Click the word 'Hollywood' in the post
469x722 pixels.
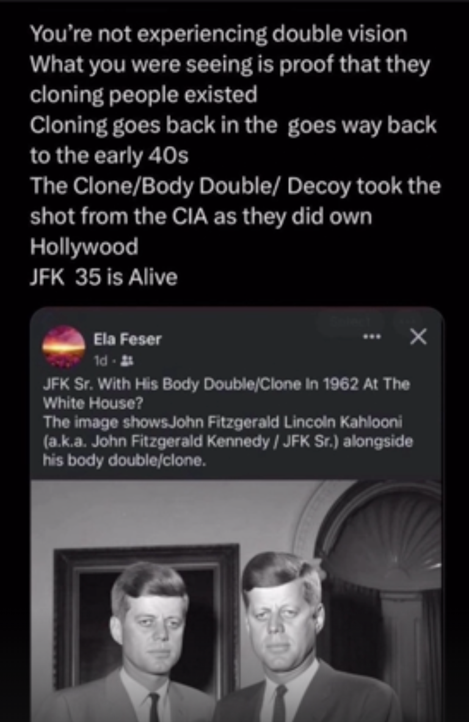click(x=84, y=247)
